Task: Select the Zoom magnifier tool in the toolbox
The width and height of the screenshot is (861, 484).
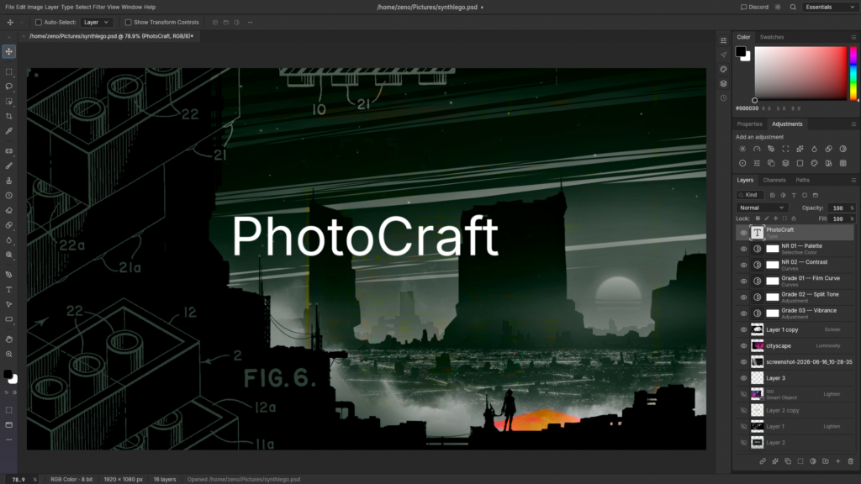Action: pos(8,354)
